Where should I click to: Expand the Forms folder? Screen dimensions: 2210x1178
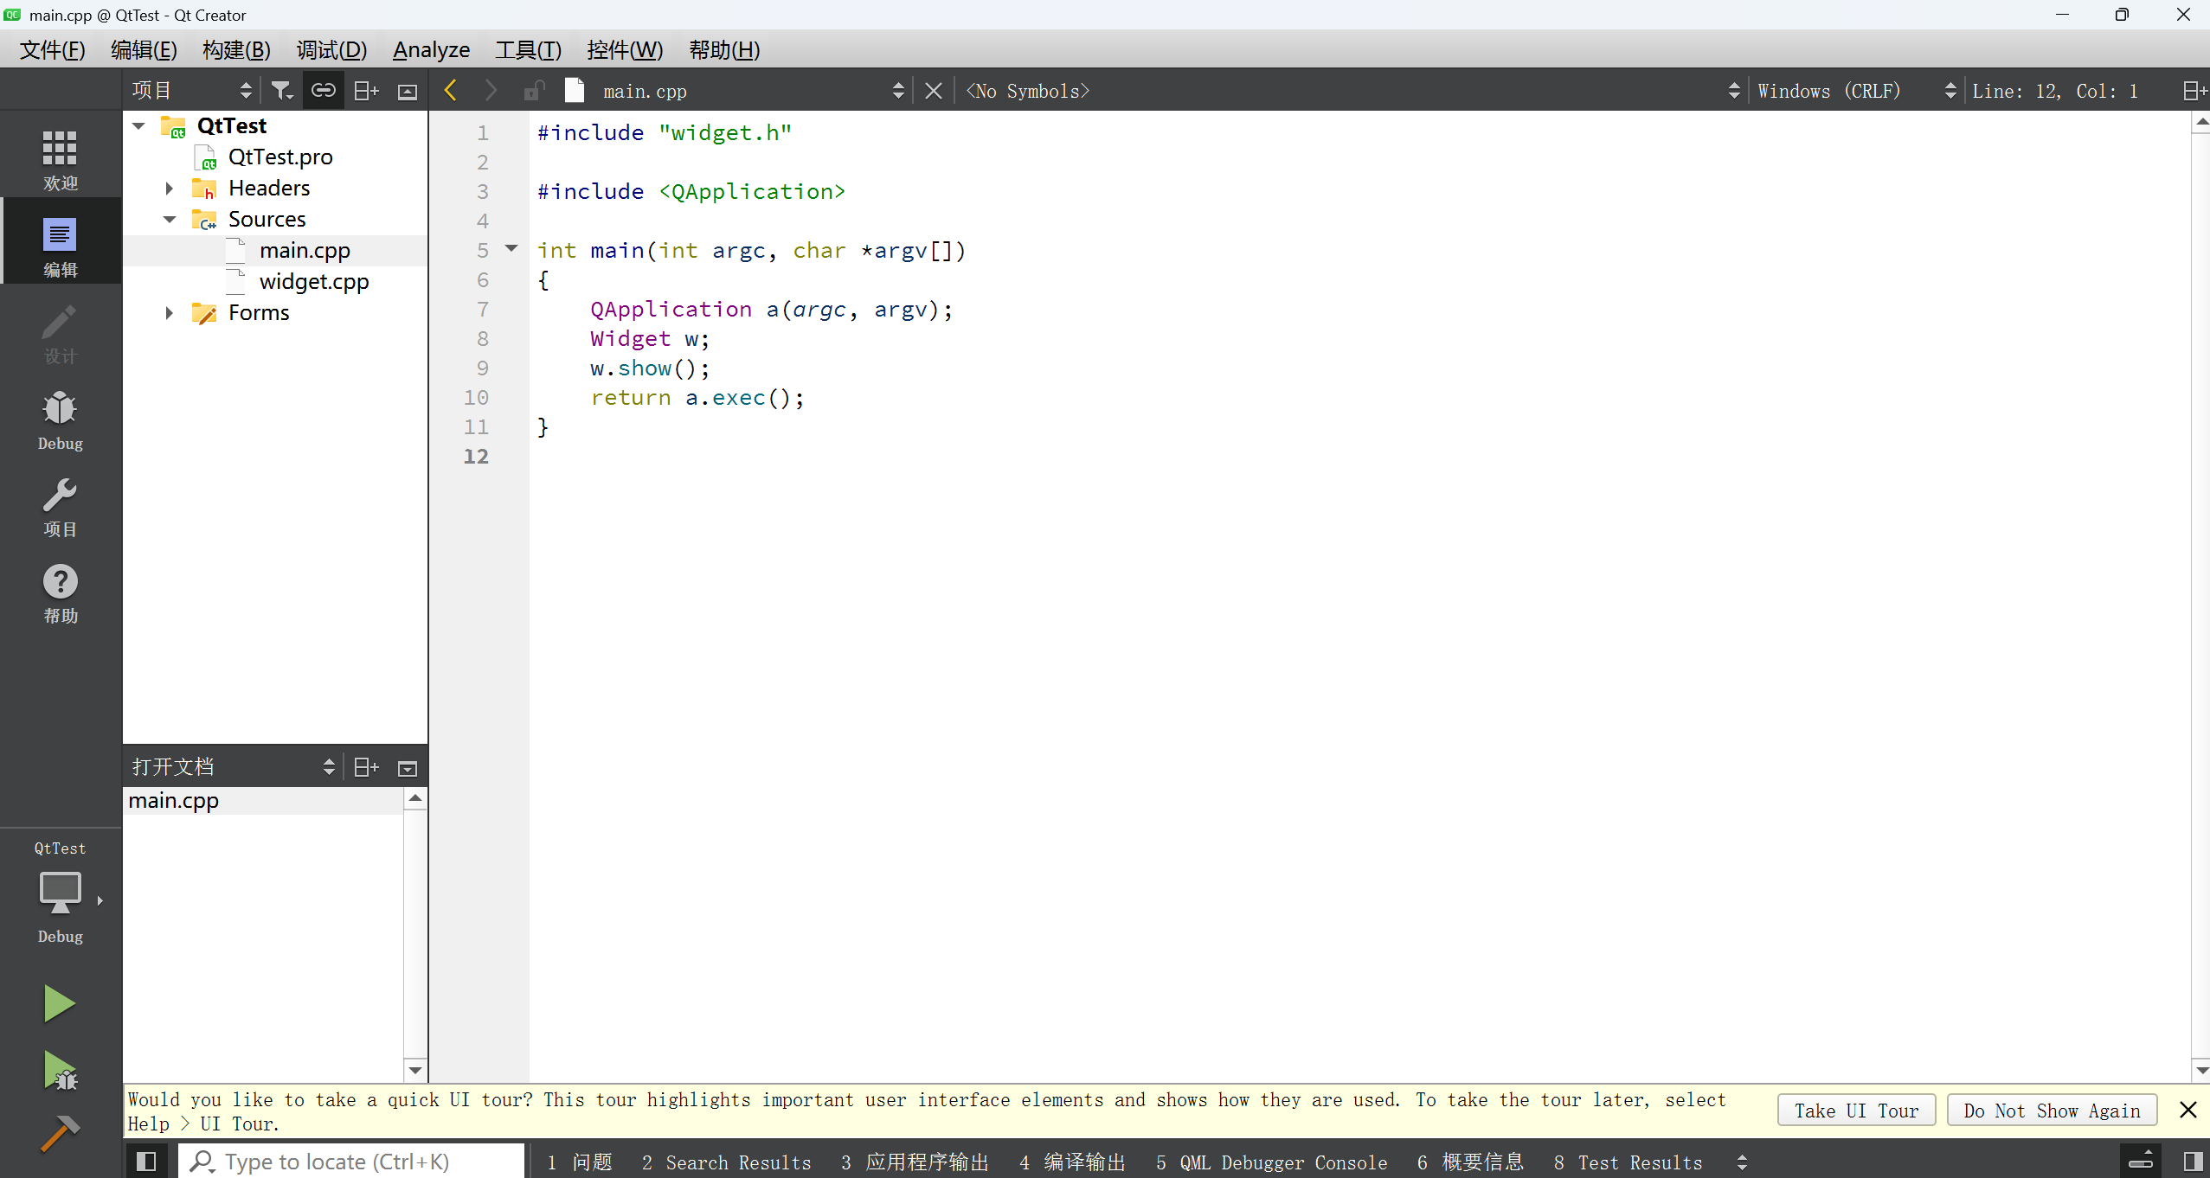pyautogui.click(x=170, y=313)
